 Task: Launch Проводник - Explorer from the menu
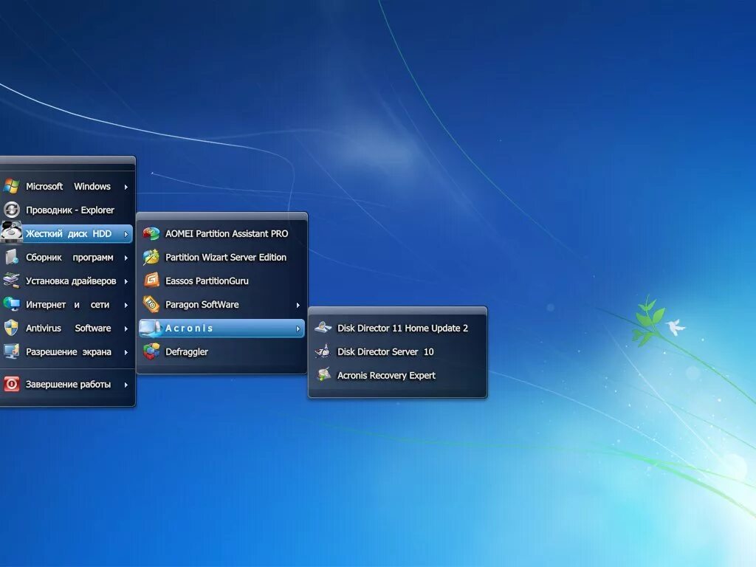(x=66, y=210)
